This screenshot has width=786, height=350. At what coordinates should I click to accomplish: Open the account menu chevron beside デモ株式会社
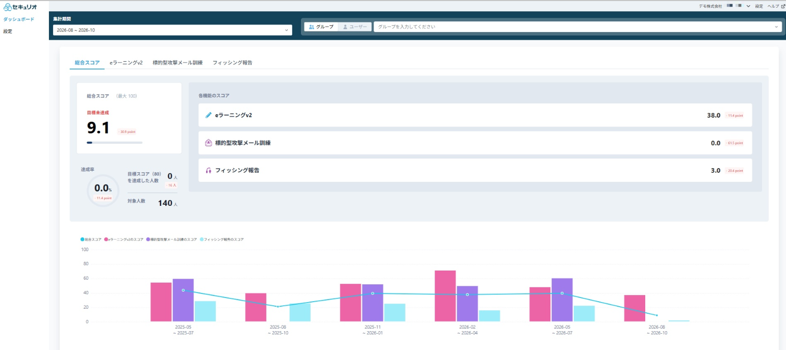click(x=748, y=6)
